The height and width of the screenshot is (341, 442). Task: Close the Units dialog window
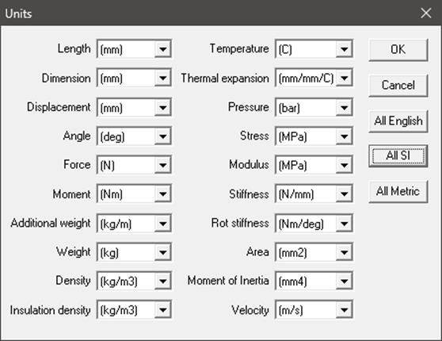(425, 13)
